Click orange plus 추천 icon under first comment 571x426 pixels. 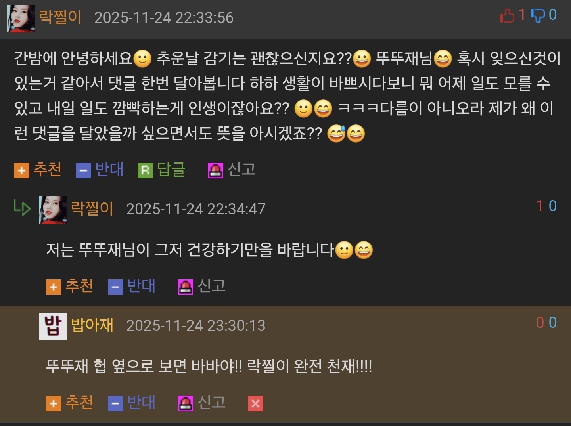(x=21, y=170)
